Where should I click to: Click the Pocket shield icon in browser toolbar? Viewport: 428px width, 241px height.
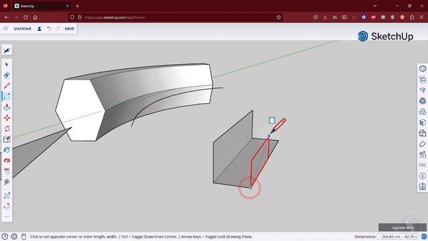tap(316, 17)
